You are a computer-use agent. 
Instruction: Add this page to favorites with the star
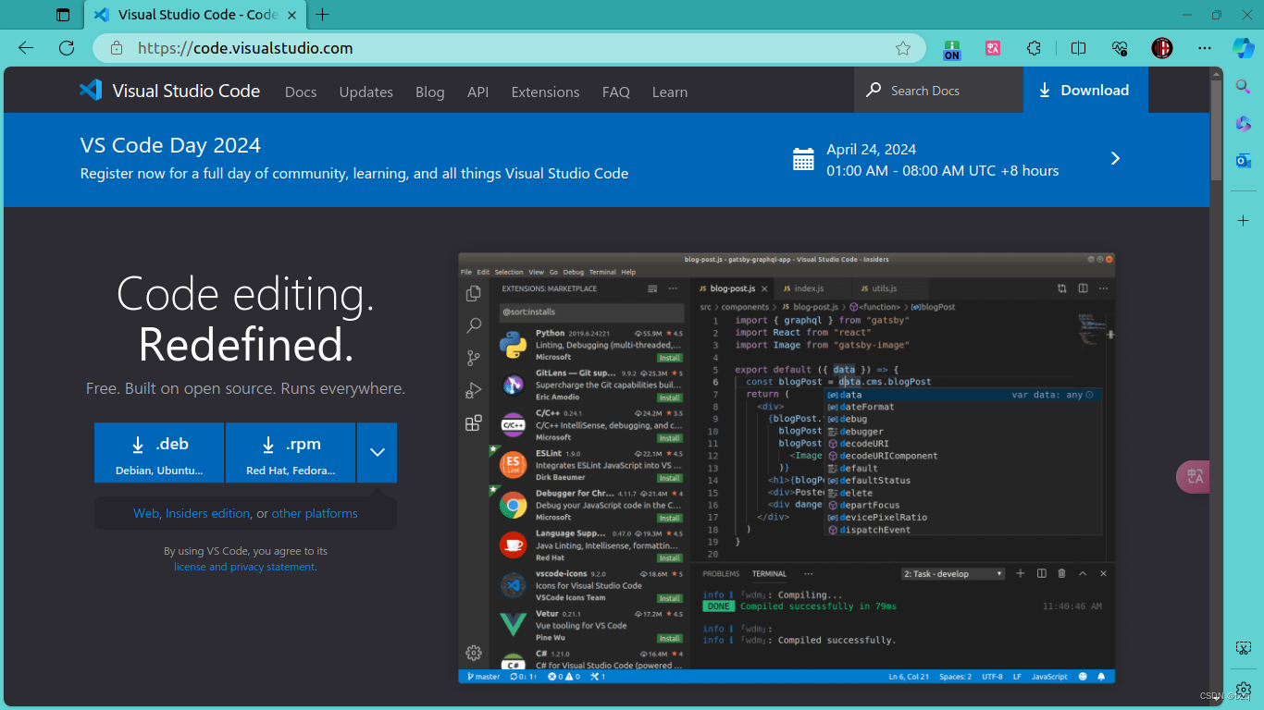pos(903,48)
